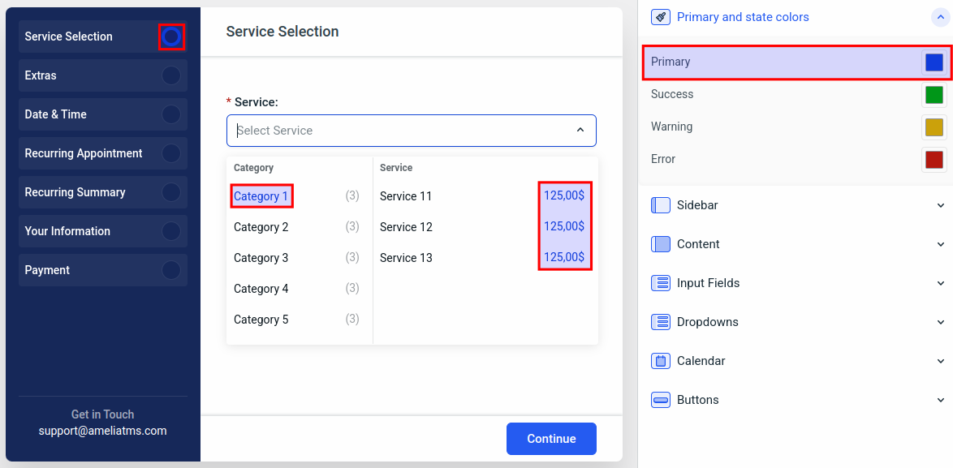The height and width of the screenshot is (468, 953).
Task: Open the Success green color swatch
Action: [934, 95]
